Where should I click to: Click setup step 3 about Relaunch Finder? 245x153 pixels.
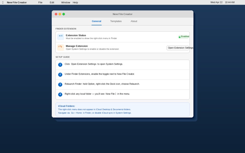123,84
